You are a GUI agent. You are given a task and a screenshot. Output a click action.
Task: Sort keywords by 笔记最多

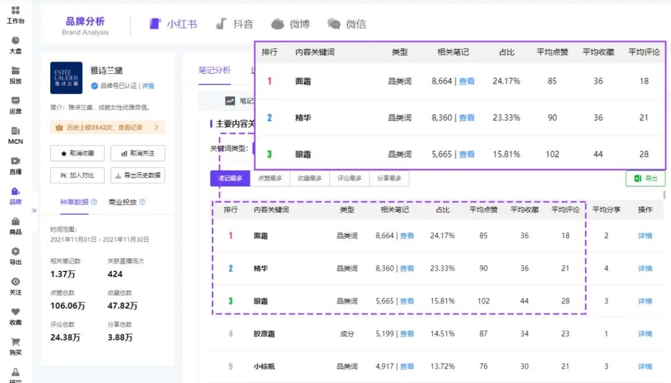(231, 178)
